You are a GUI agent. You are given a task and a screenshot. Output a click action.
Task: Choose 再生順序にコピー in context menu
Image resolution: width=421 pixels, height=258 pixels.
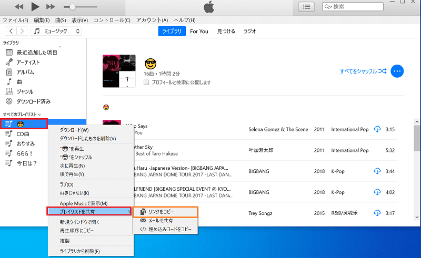pyautogui.click(x=91, y=230)
